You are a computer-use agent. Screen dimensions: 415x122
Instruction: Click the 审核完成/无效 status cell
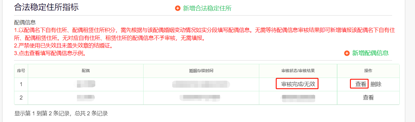[x=298, y=84]
